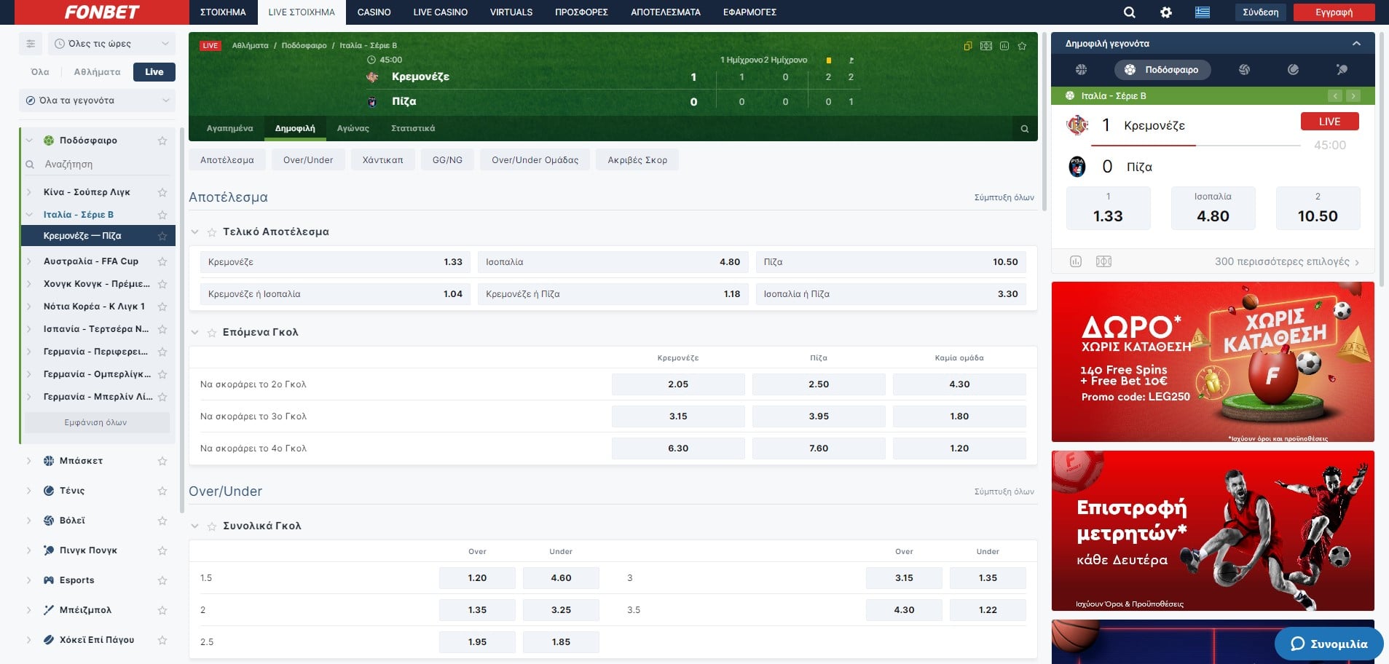Toggle favorite star for Κρεμονέζε — Πίζα match
The width and height of the screenshot is (1389, 664).
pos(162,236)
